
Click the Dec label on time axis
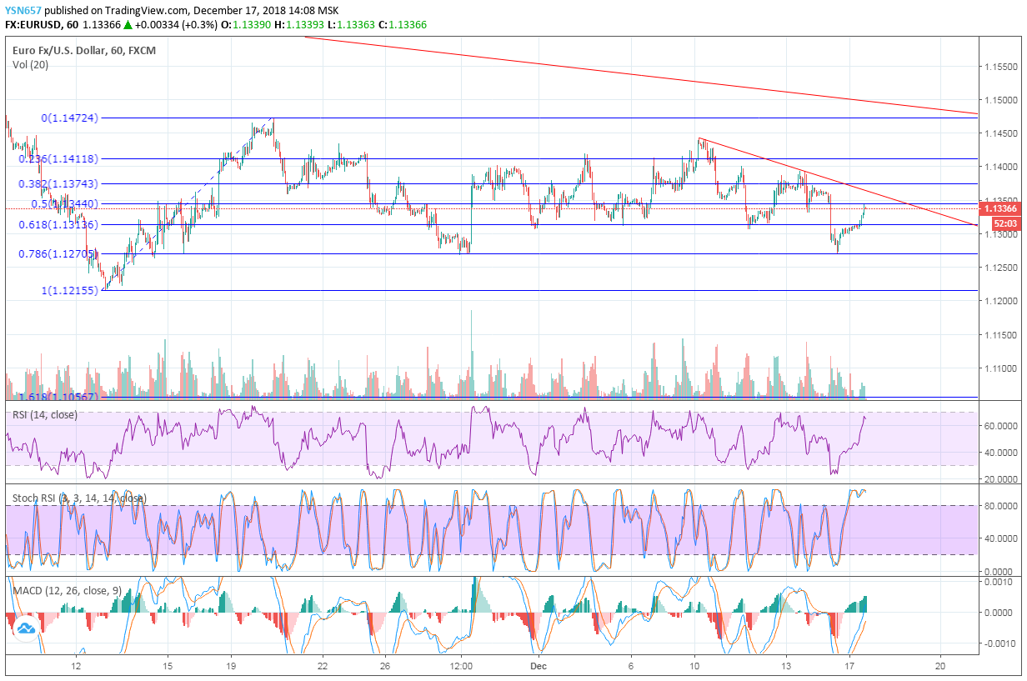click(539, 667)
